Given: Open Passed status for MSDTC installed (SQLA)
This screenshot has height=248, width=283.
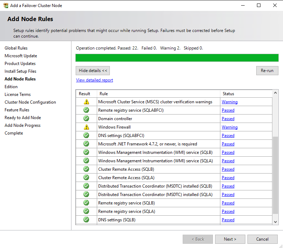Looking at the screenshot, I should tap(228, 195).
